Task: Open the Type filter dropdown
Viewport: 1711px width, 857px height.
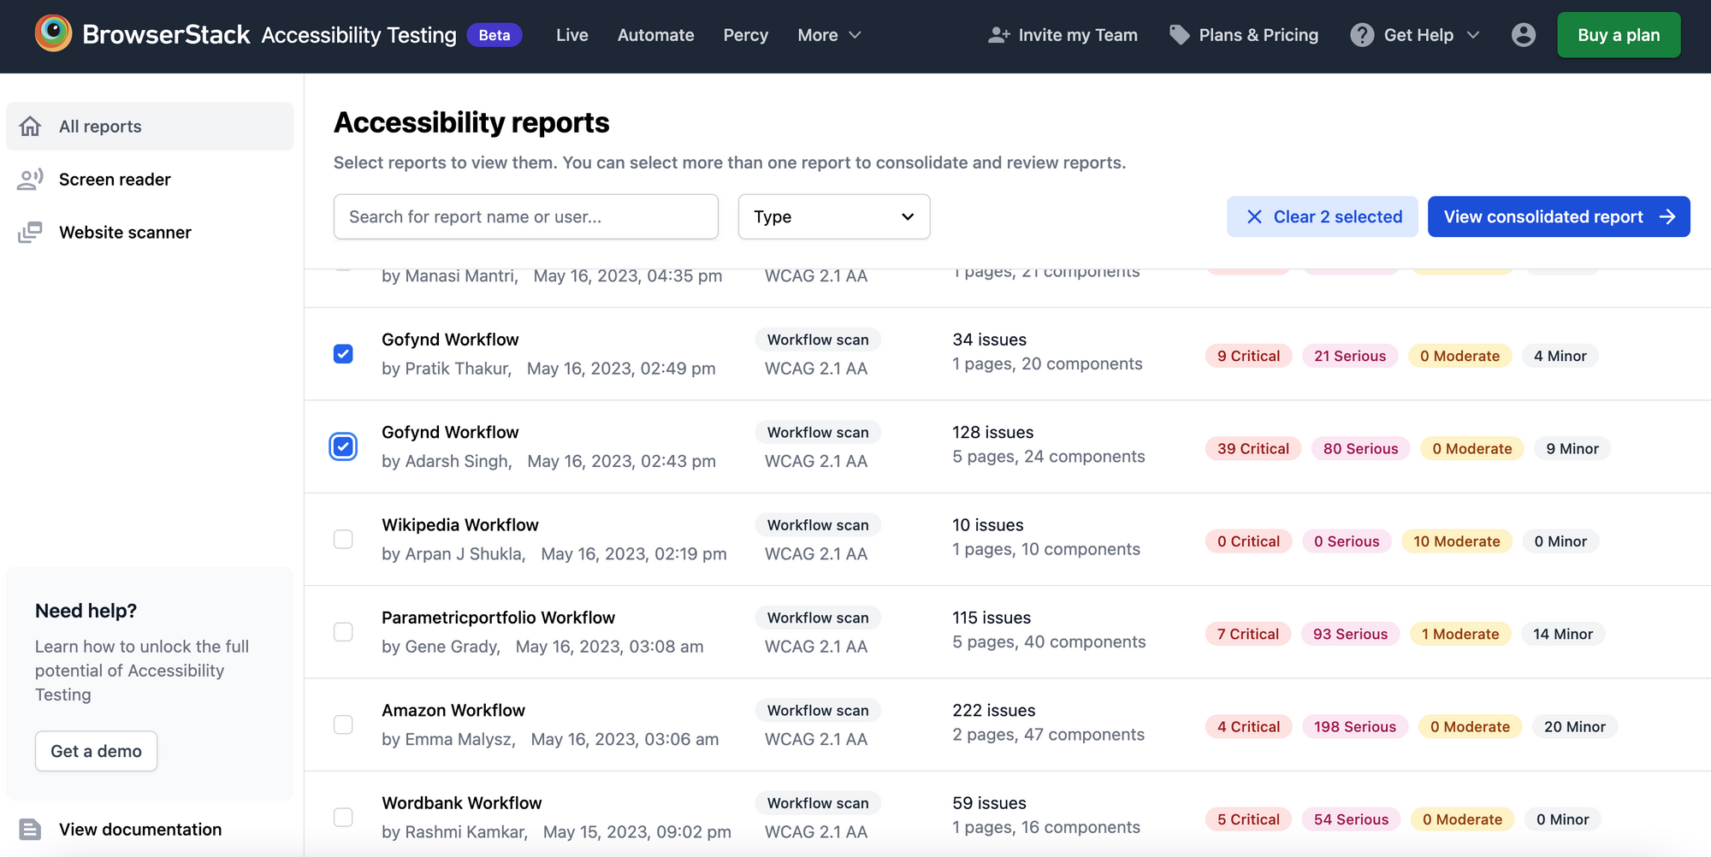Action: point(833,216)
